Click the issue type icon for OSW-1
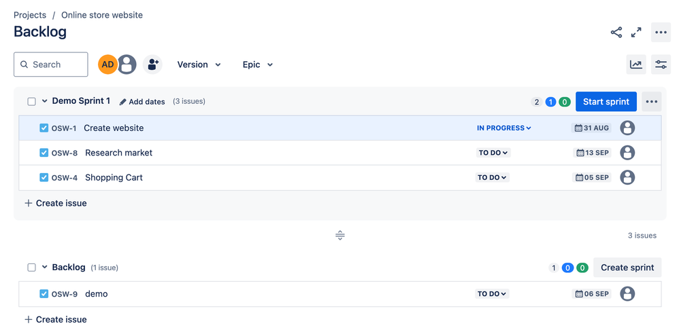 pos(44,128)
